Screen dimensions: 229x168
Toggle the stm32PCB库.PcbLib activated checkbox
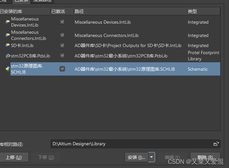coord(62,55)
